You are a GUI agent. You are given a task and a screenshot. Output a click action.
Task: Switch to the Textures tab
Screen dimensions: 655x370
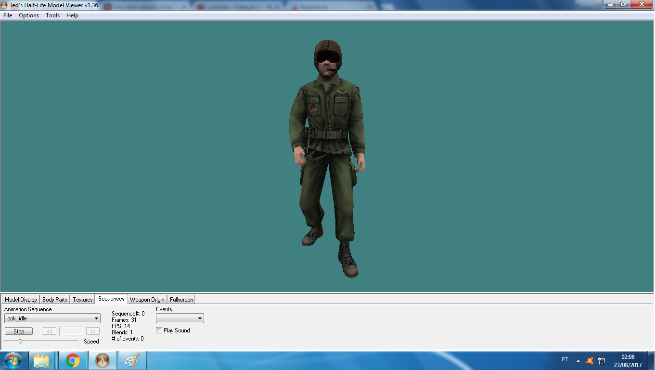(x=83, y=300)
